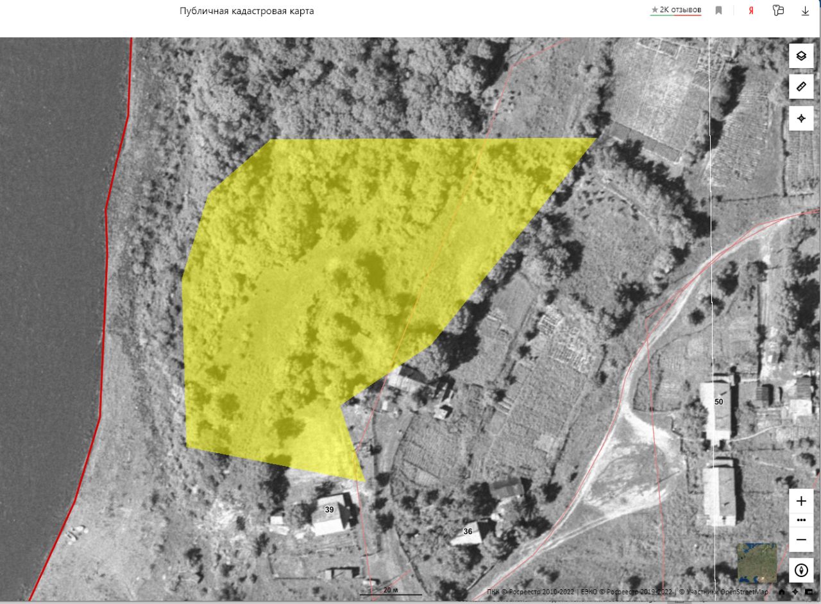Locate my position on the map
The width and height of the screenshot is (821, 604).
(801, 118)
